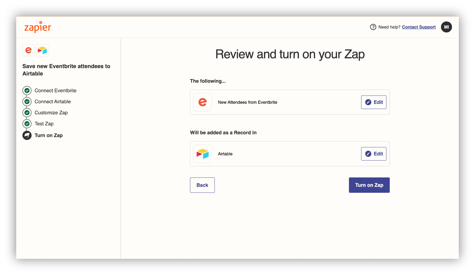The height and width of the screenshot is (275, 475).
Task: Click the Connect Airtable checkmark icon
Action: tap(27, 102)
